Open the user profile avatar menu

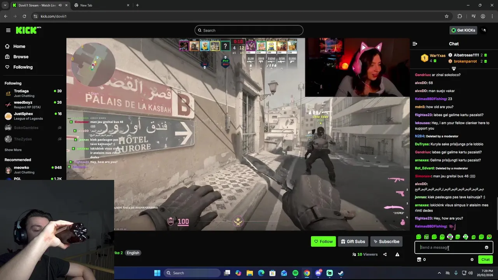(484, 30)
